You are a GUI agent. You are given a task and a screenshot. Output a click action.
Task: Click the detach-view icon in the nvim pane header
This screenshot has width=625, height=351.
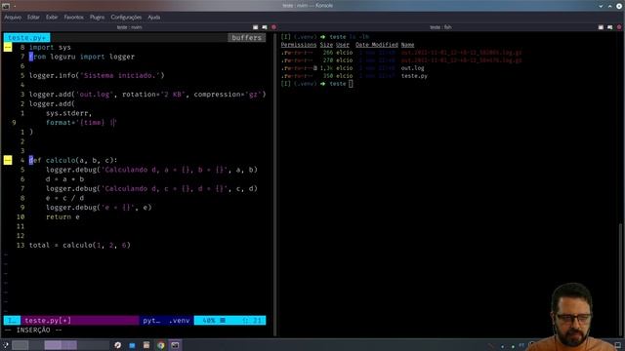pos(265,27)
